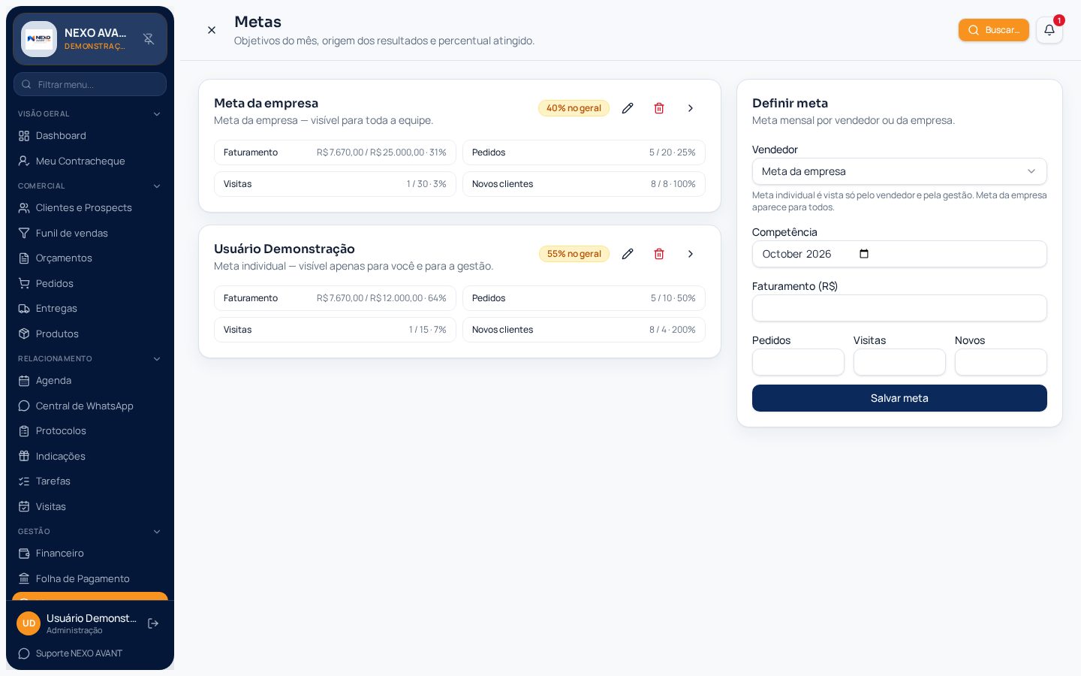The width and height of the screenshot is (1081, 676).
Task: Close the Metas page with the X
Action: (212, 30)
